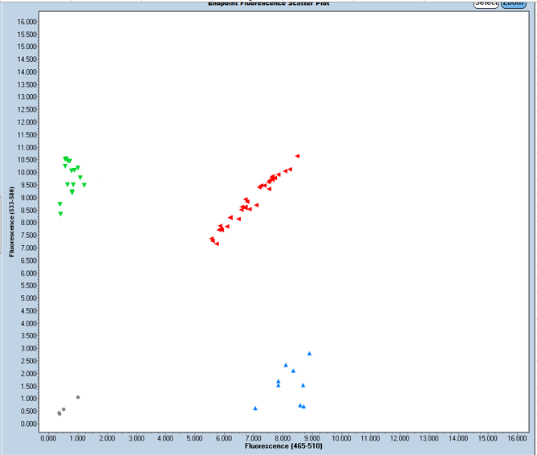
Task: Click the topmost red data point
Action: (x=297, y=156)
